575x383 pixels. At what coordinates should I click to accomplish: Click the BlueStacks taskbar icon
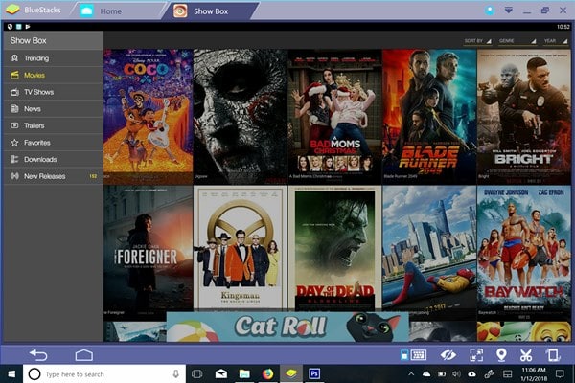[x=291, y=373]
